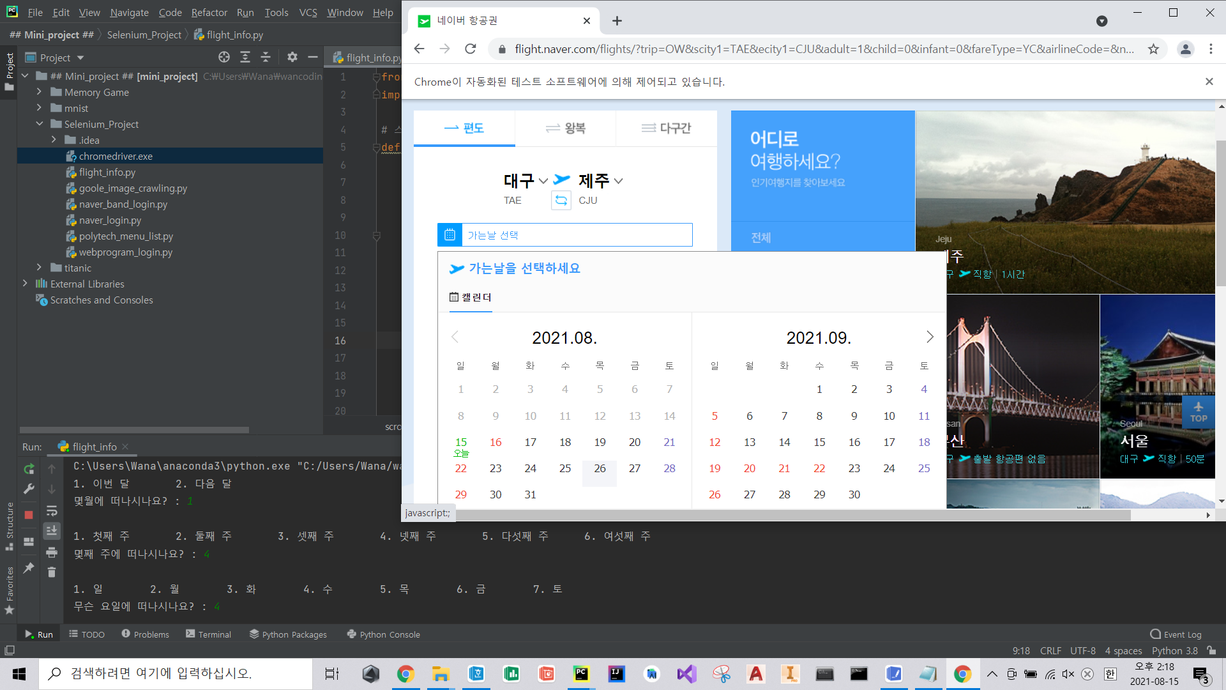Open Chrome profile avatar menu
Image resolution: width=1226 pixels, height=690 pixels.
click(1186, 49)
